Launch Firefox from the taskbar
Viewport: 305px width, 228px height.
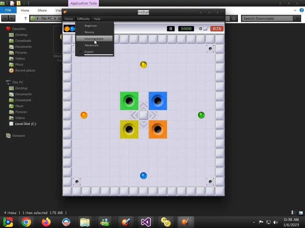46,222
